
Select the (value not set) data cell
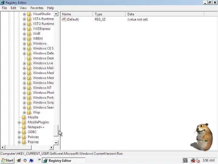click(x=138, y=19)
